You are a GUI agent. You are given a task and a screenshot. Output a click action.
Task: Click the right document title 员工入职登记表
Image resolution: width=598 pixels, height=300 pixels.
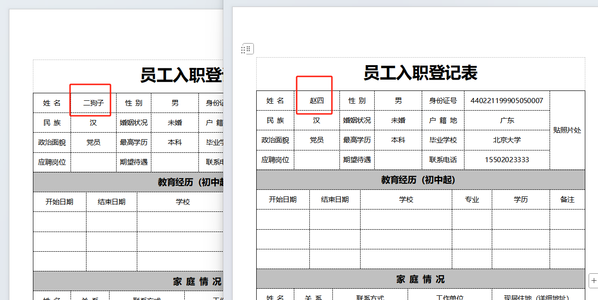[x=420, y=73]
